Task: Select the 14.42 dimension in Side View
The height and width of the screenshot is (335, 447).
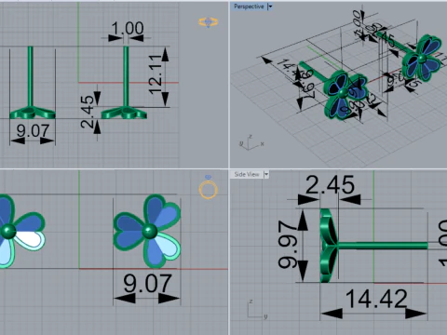Action: click(x=376, y=299)
